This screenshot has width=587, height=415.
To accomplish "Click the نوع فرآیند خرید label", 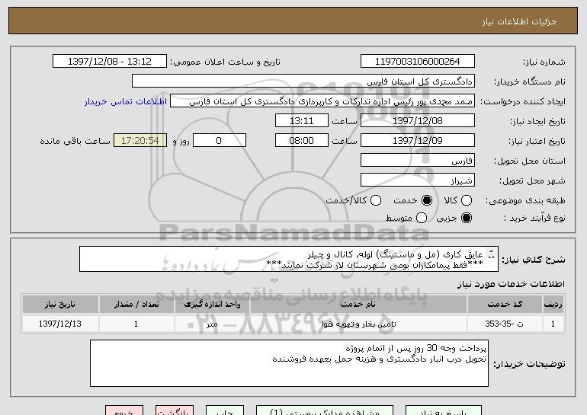I will (534, 218).
